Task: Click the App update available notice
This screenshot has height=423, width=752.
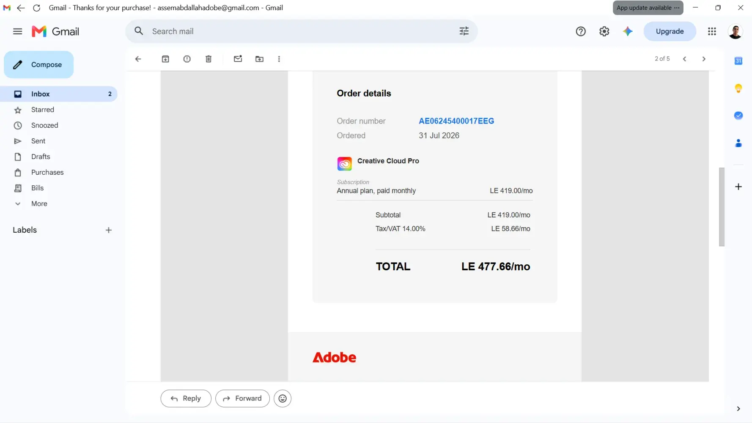Action: pyautogui.click(x=648, y=8)
